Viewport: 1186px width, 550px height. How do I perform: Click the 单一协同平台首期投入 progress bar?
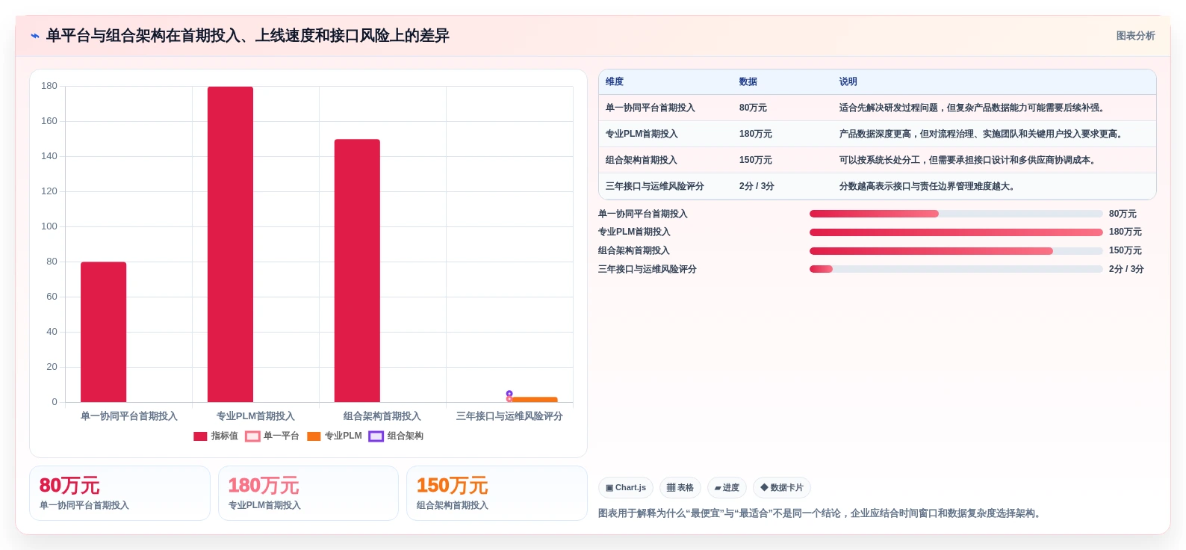[x=956, y=214]
